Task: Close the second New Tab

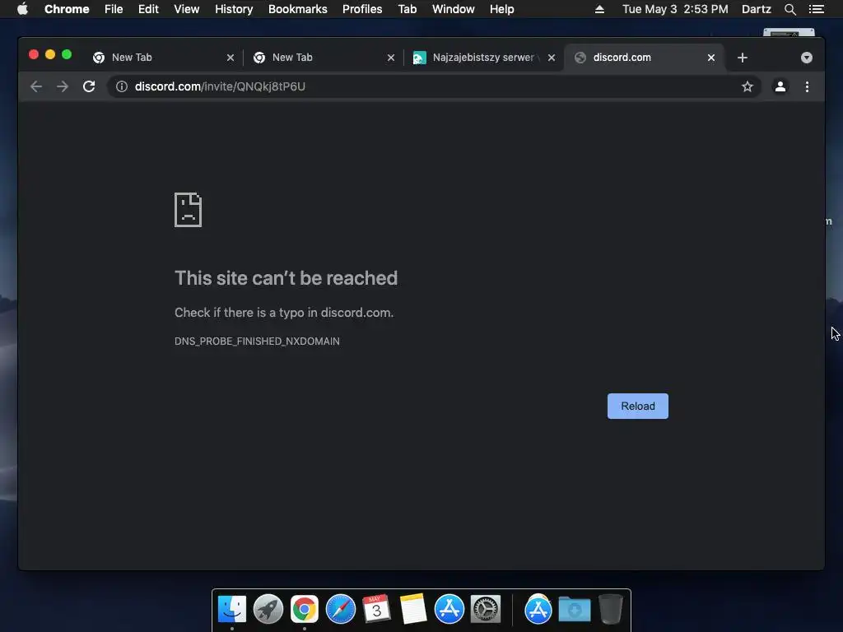Action: click(x=391, y=58)
